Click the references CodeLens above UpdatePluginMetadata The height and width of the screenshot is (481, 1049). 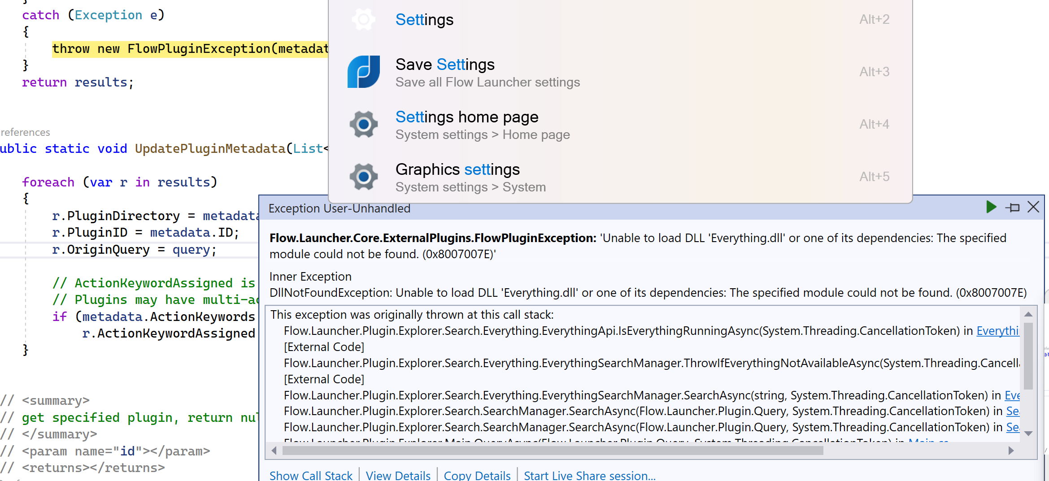pyautogui.click(x=25, y=132)
